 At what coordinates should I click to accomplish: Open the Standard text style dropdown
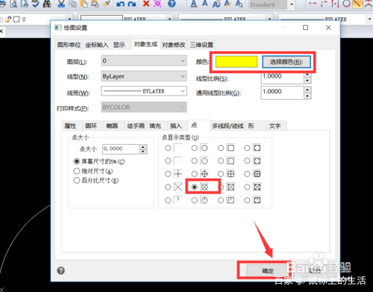tap(292, 4)
